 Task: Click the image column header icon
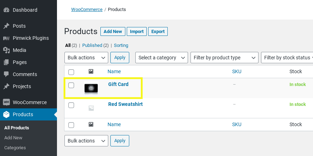click(x=91, y=71)
